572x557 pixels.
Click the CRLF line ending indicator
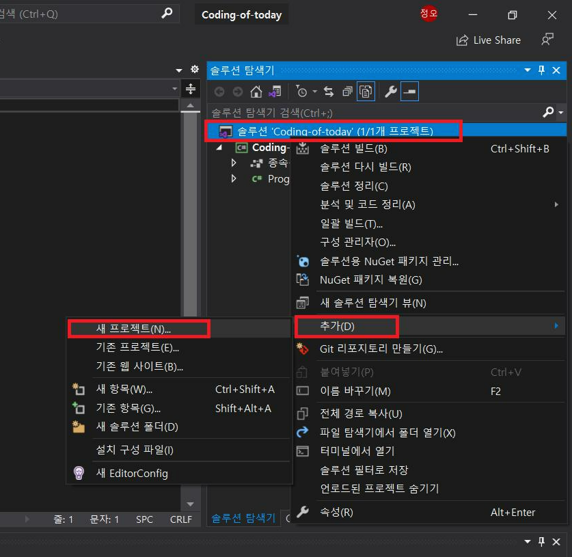point(181,519)
